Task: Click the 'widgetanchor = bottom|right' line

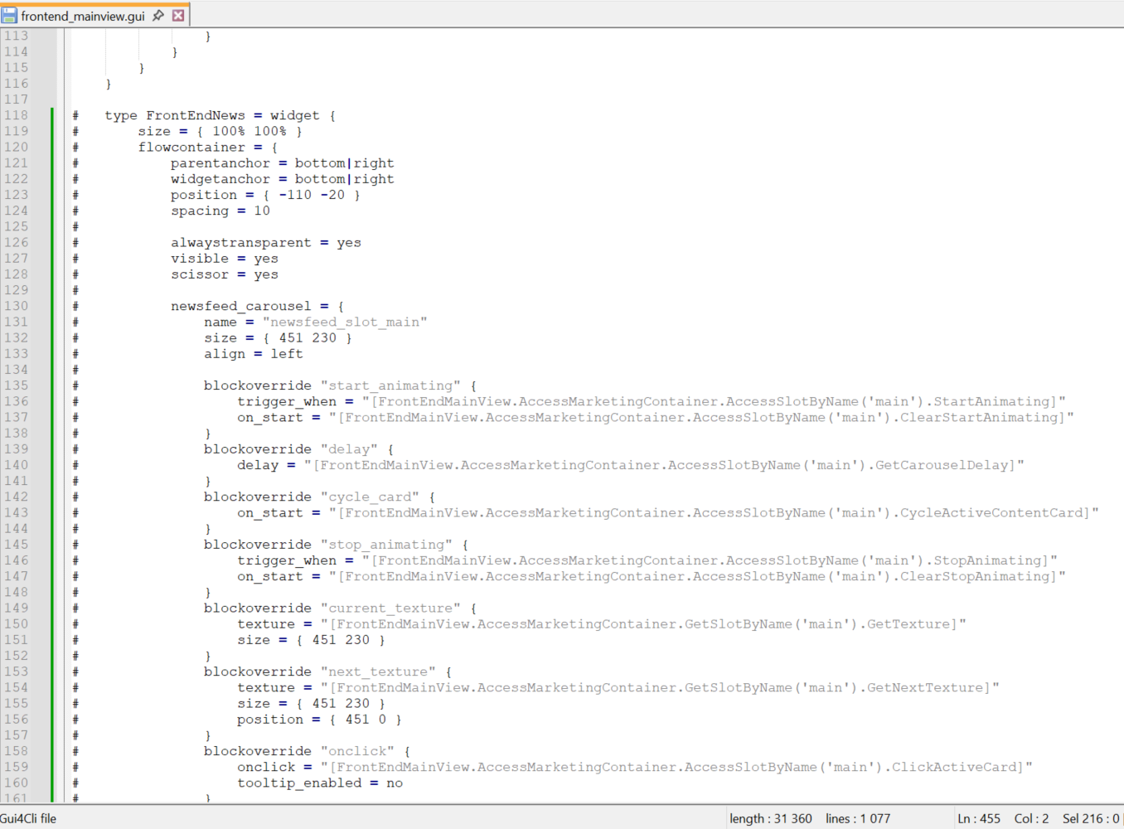Action: pyautogui.click(x=283, y=179)
